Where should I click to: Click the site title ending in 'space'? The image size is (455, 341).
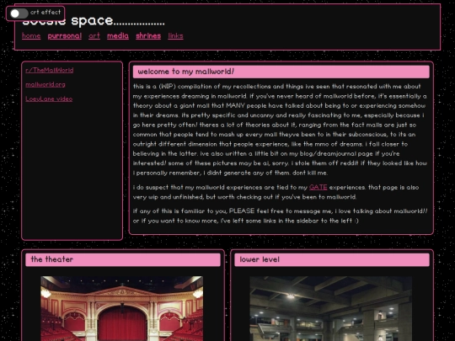pos(94,21)
